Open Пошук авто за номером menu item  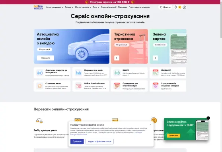[139, 7]
